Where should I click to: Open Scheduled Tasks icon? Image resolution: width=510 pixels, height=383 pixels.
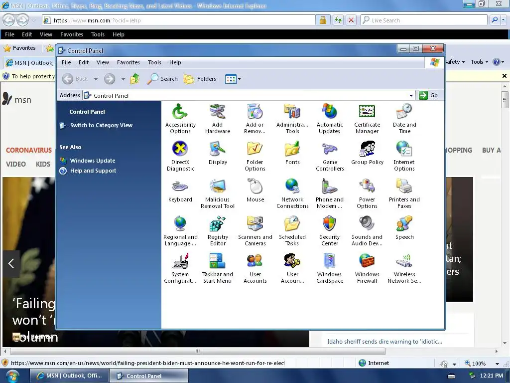pos(292,231)
